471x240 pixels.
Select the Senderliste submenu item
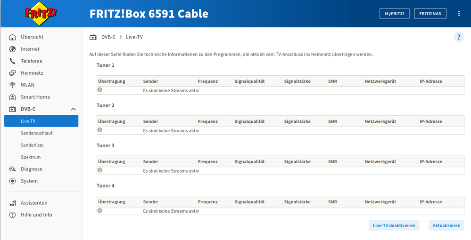(32, 145)
